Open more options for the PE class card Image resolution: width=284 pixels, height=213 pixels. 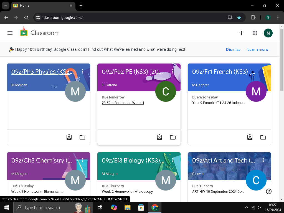point(173,71)
